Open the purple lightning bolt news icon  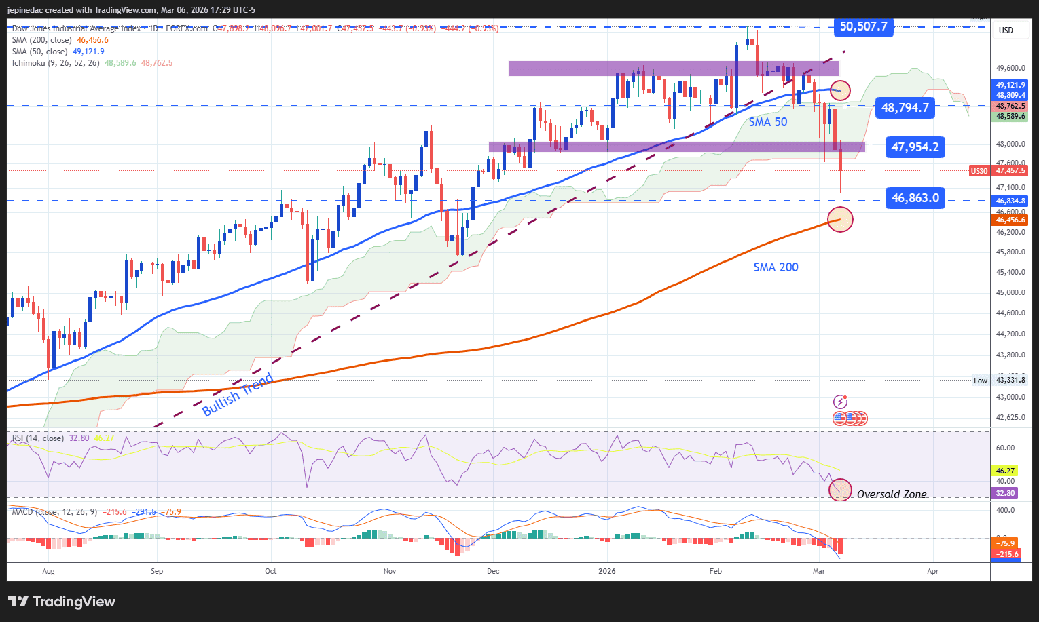coord(841,402)
